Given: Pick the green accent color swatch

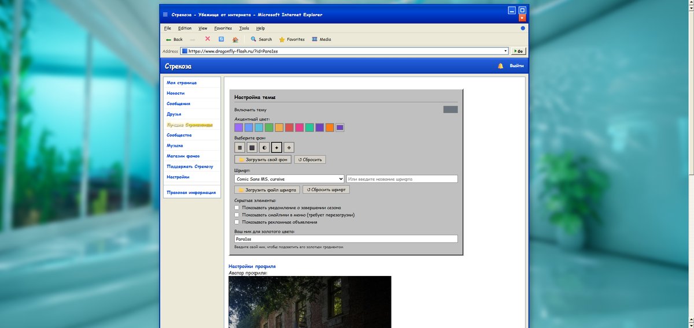Looking at the screenshot, I should pyautogui.click(x=269, y=128).
